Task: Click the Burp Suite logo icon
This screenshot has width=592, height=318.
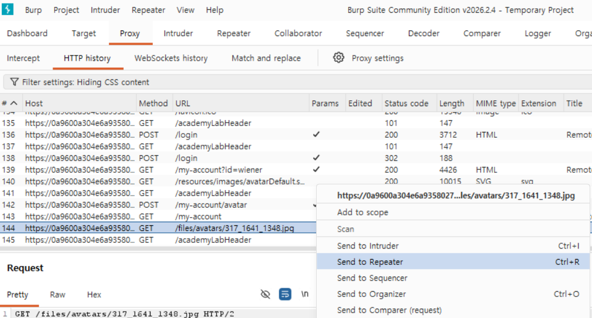Action: click(8, 9)
